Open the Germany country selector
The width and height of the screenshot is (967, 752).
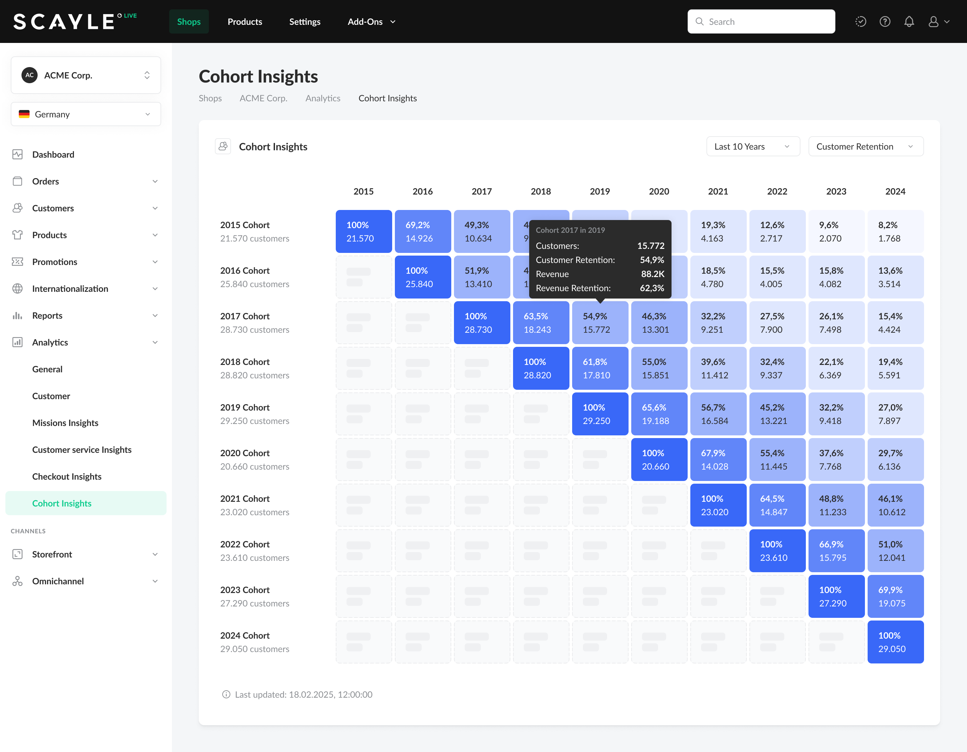tap(86, 115)
